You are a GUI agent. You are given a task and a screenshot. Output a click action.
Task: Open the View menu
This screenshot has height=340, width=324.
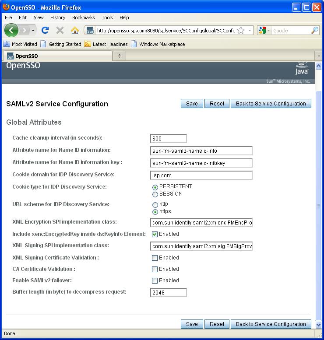[x=39, y=18]
